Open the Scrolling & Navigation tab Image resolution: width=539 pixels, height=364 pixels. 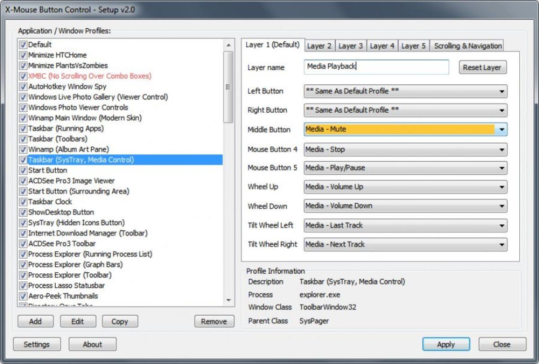pyautogui.click(x=467, y=45)
